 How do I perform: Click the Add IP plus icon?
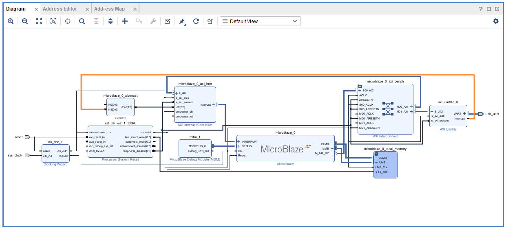click(125, 21)
